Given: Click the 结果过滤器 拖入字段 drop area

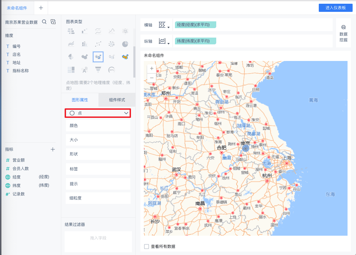Looking at the screenshot, I should (x=98, y=241).
